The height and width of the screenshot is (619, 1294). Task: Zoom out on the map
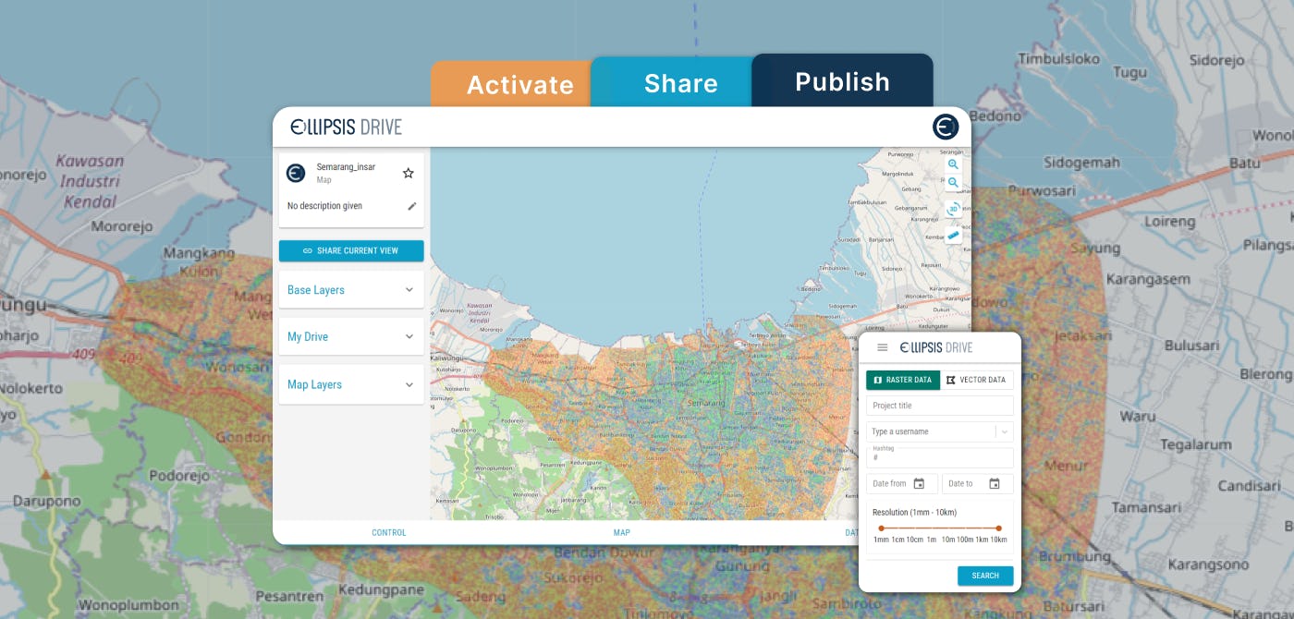coord(953,183)
